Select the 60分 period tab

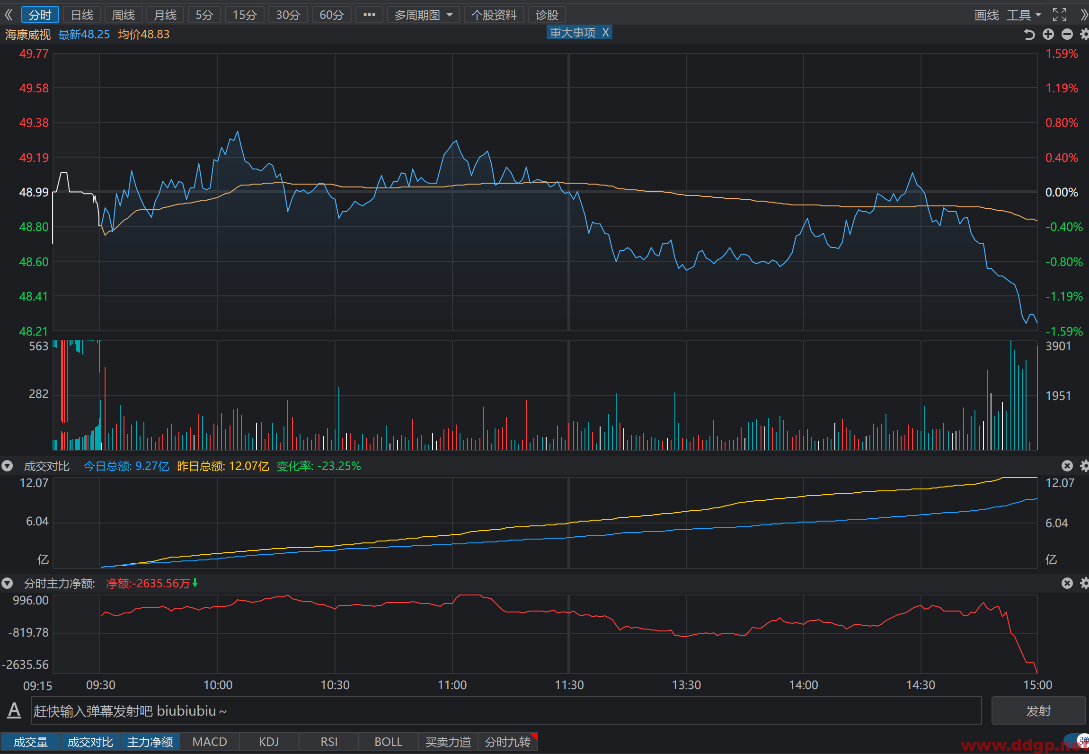[331, 15]
